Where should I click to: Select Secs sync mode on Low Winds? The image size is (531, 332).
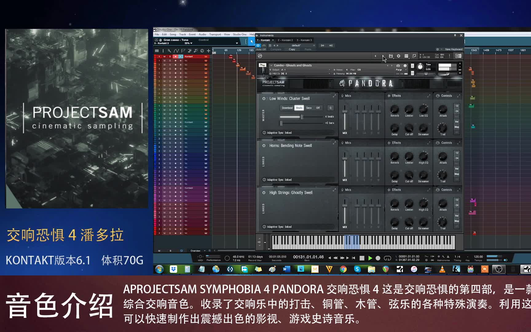click(x=308, y=108)
